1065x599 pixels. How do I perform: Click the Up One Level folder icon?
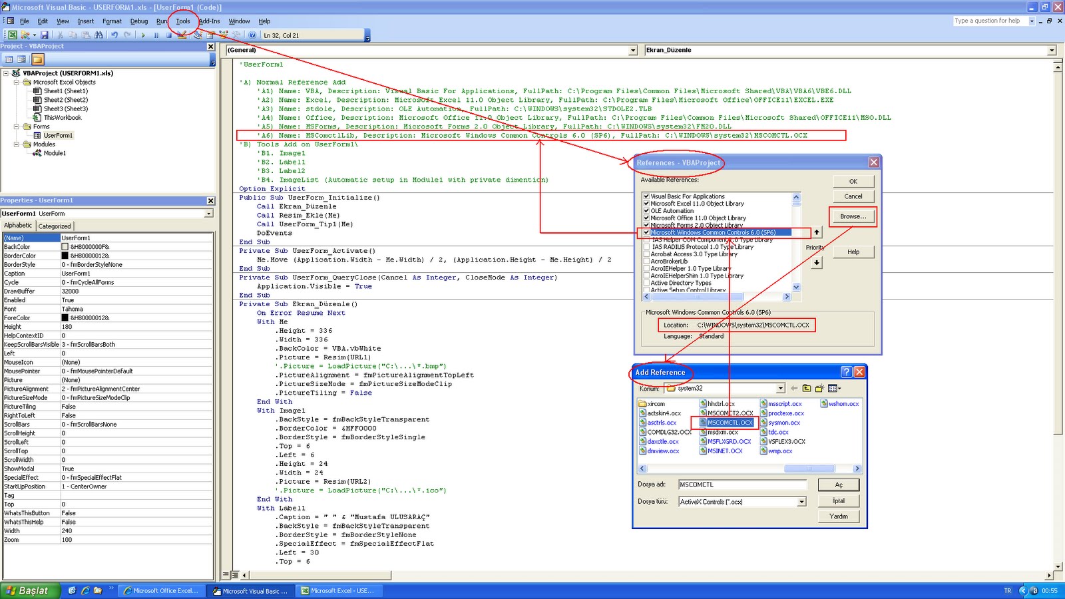(x=807, y=388)
